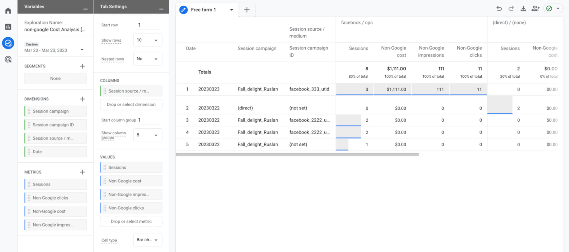Open Reports bar chart icon in sidebar
The width and height of the screenshot is (569, 252).
tap(8, 27)
